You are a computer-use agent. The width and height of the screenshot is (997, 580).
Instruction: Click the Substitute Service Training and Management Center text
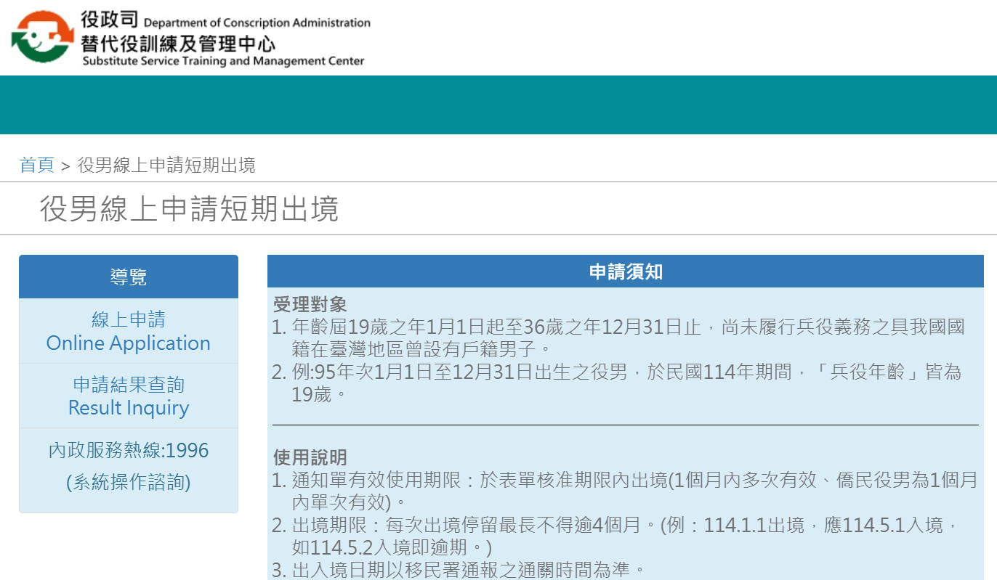pos(223,61)
